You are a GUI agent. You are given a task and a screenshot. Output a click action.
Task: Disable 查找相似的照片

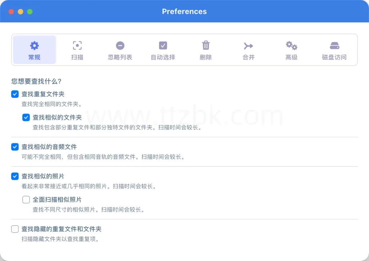14,176
